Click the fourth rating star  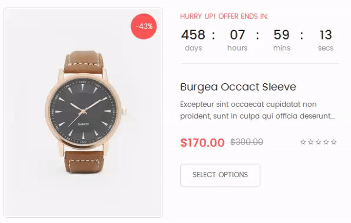tap(326, 142)
